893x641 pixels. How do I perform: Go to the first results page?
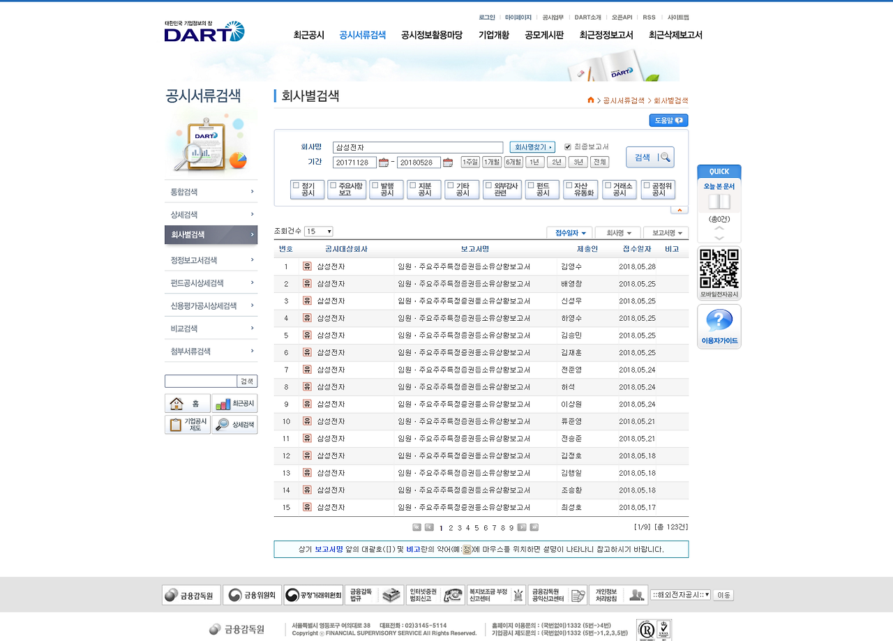point(417,527)
